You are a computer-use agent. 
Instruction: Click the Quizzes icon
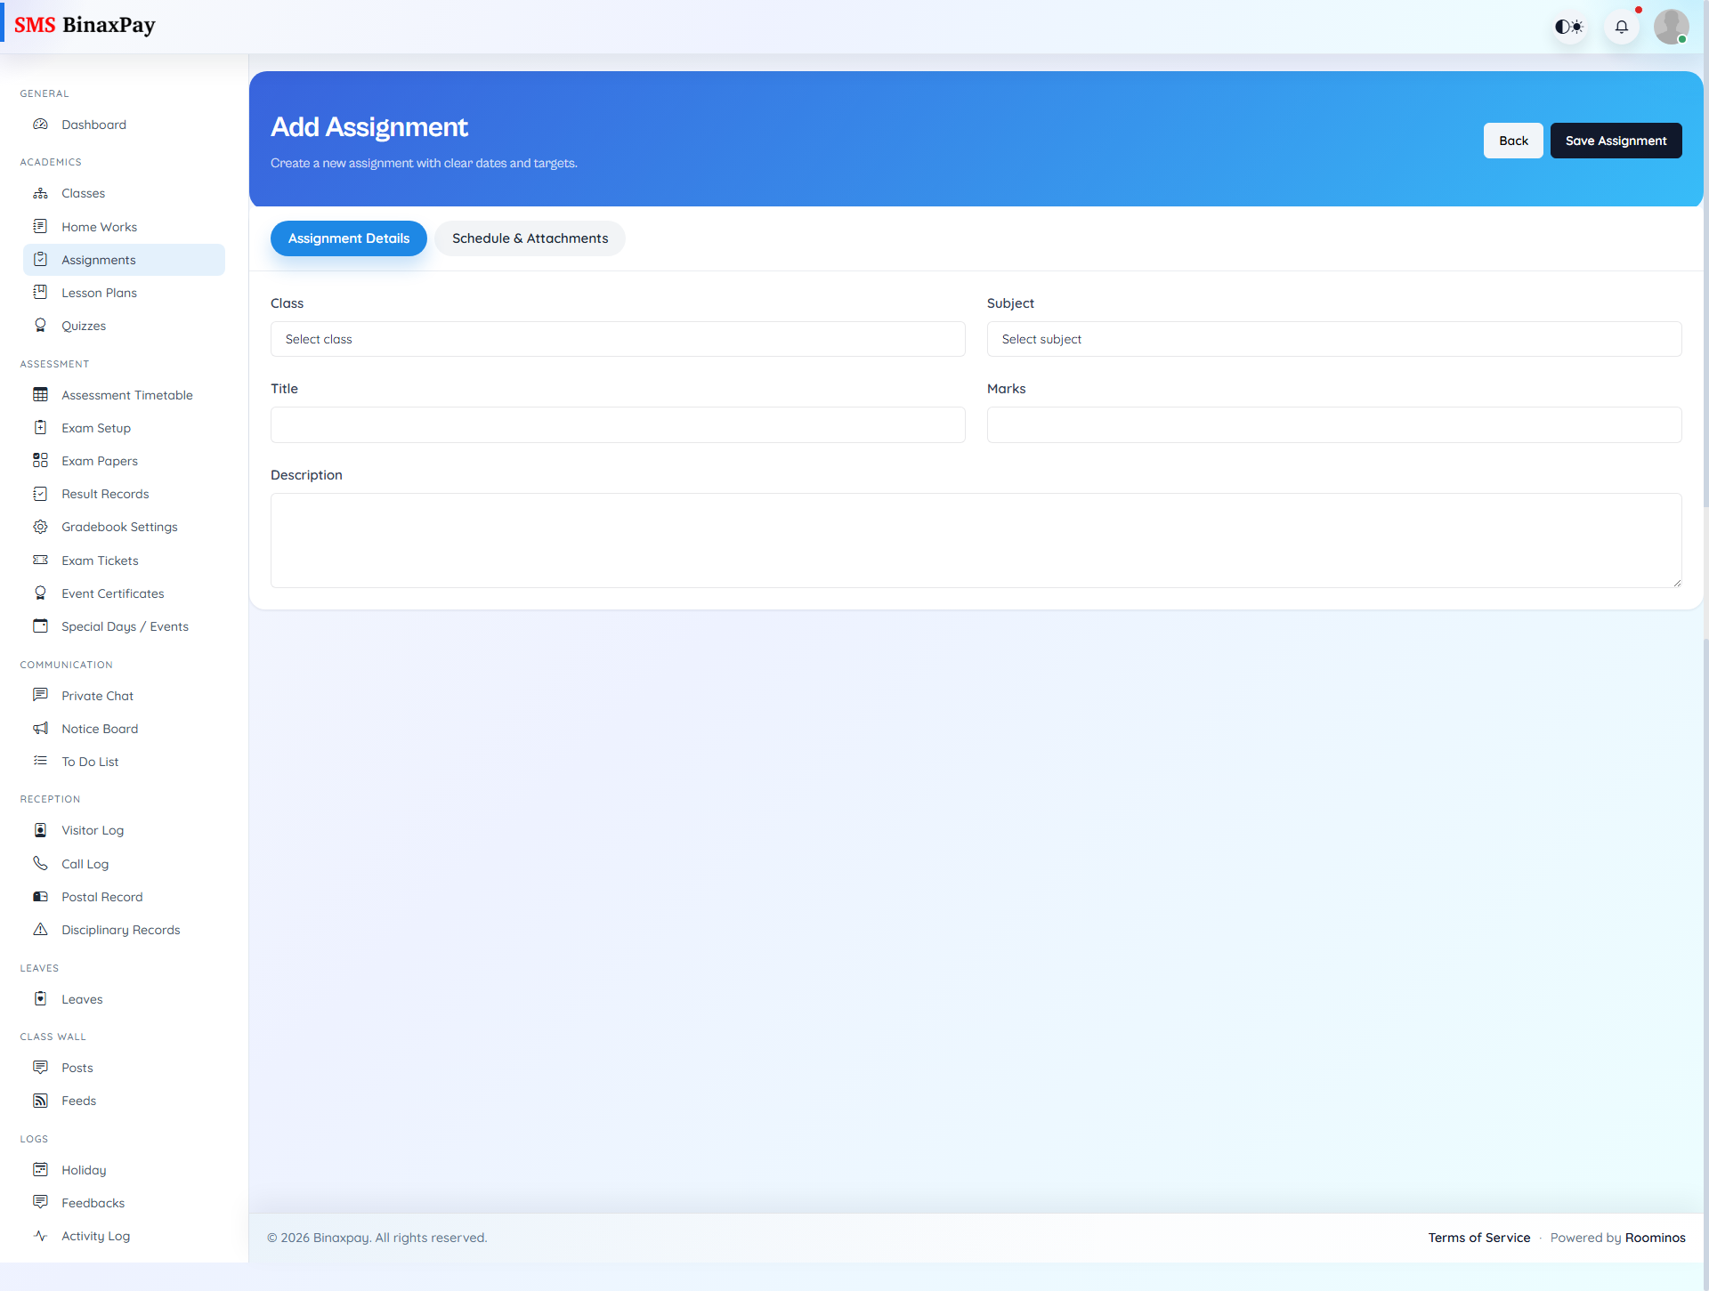coord(41,325)
